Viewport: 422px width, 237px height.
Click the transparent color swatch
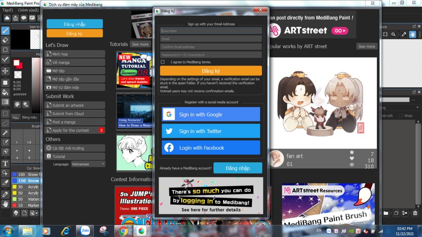18,74
